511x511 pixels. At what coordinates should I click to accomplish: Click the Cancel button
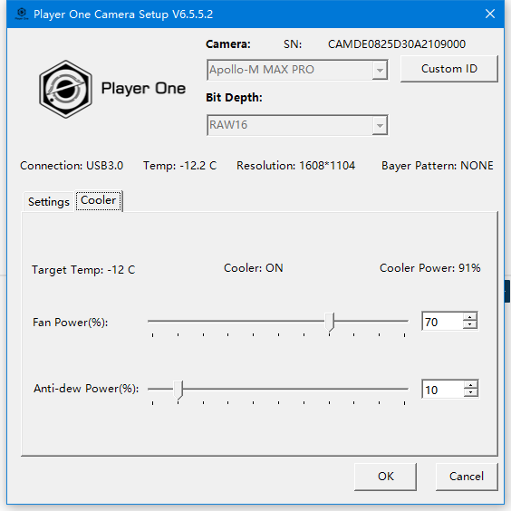[x=467, y=477]
